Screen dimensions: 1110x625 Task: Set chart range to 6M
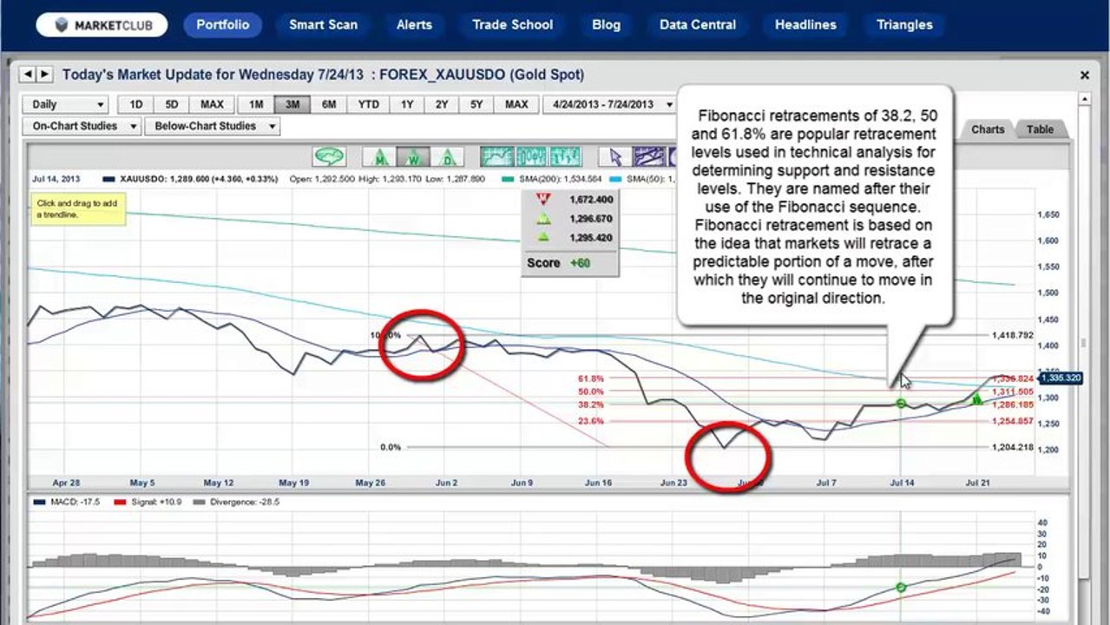[329, 104]
